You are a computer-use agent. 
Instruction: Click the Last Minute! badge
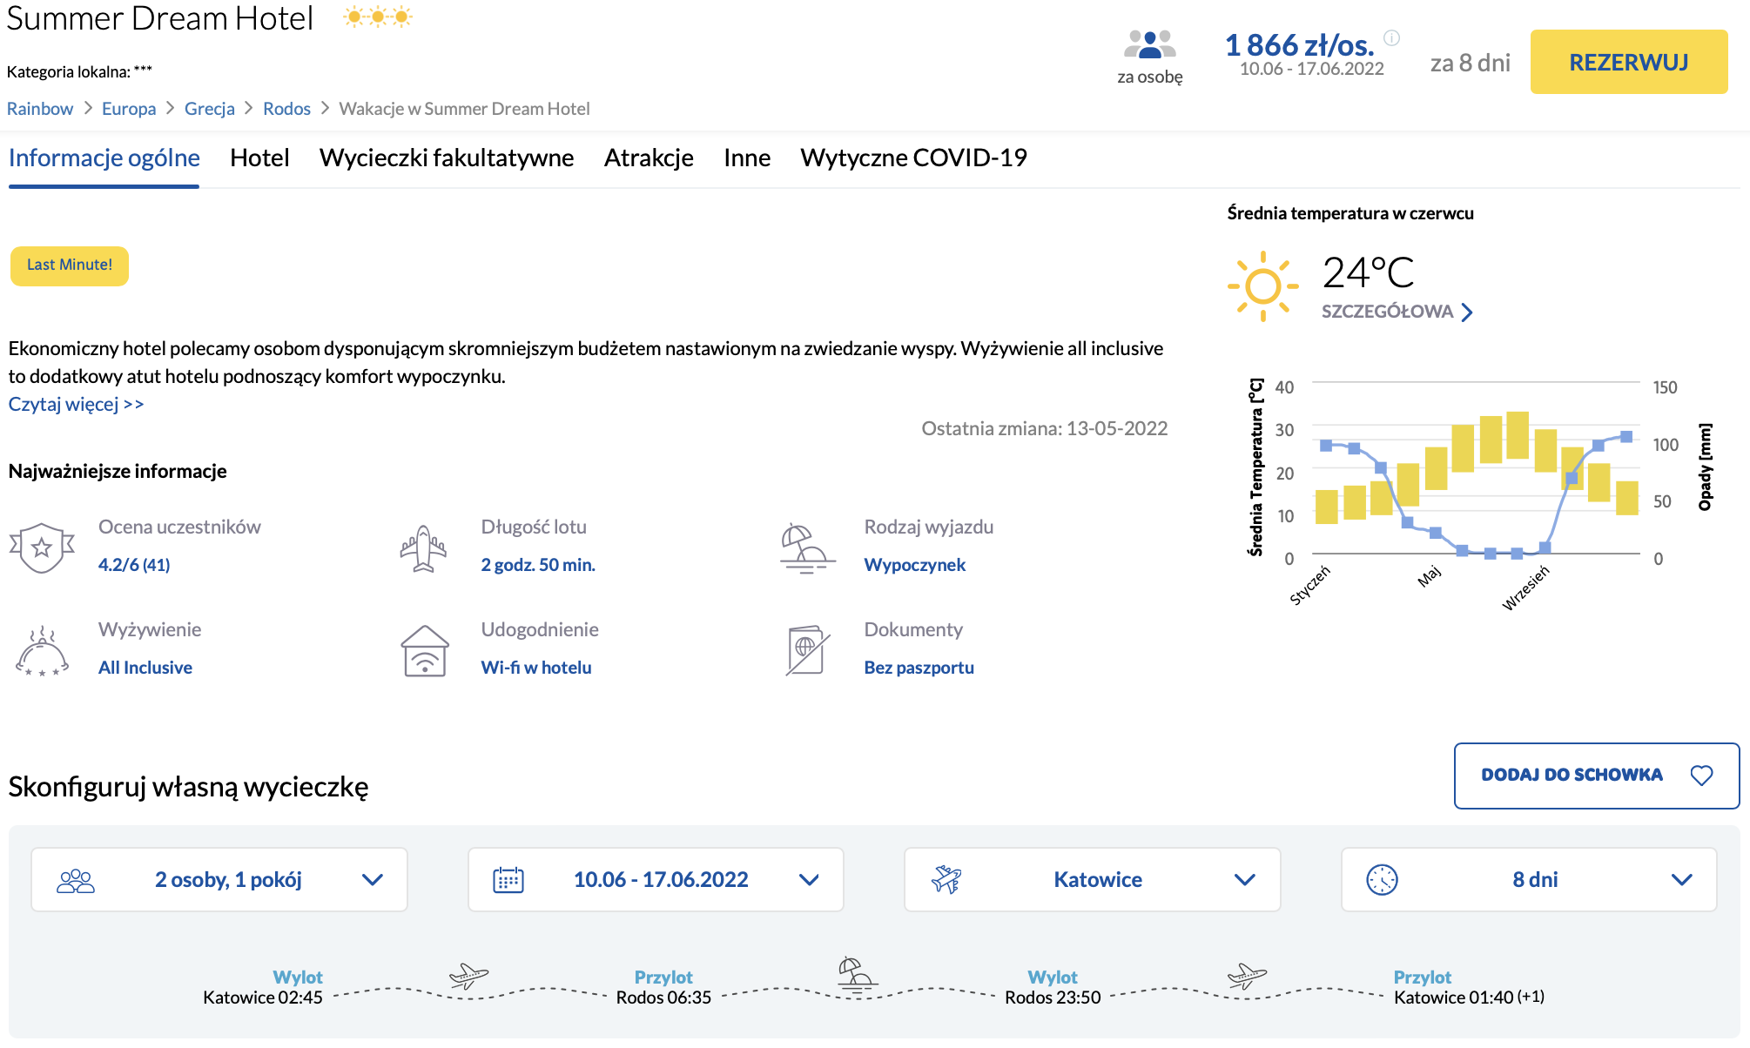click(x=70, y=265)
